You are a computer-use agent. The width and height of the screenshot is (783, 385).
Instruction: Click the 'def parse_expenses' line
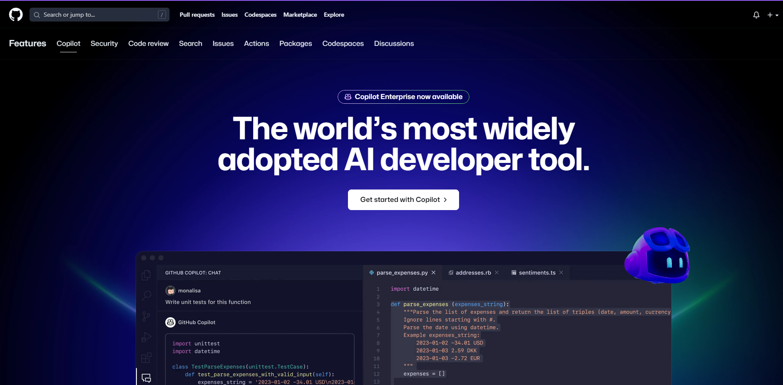click(450, 304)
